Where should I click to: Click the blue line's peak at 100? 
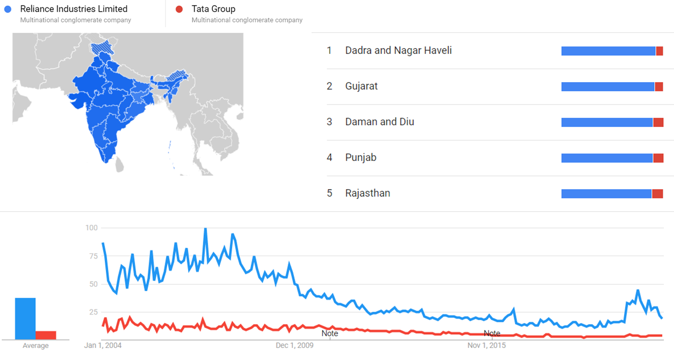pos(206,229)
